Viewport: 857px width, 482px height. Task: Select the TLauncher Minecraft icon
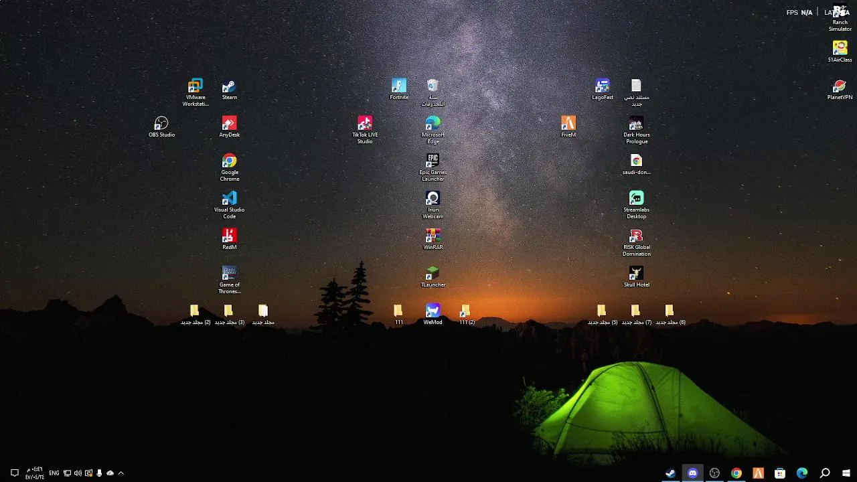pos(433,277)
